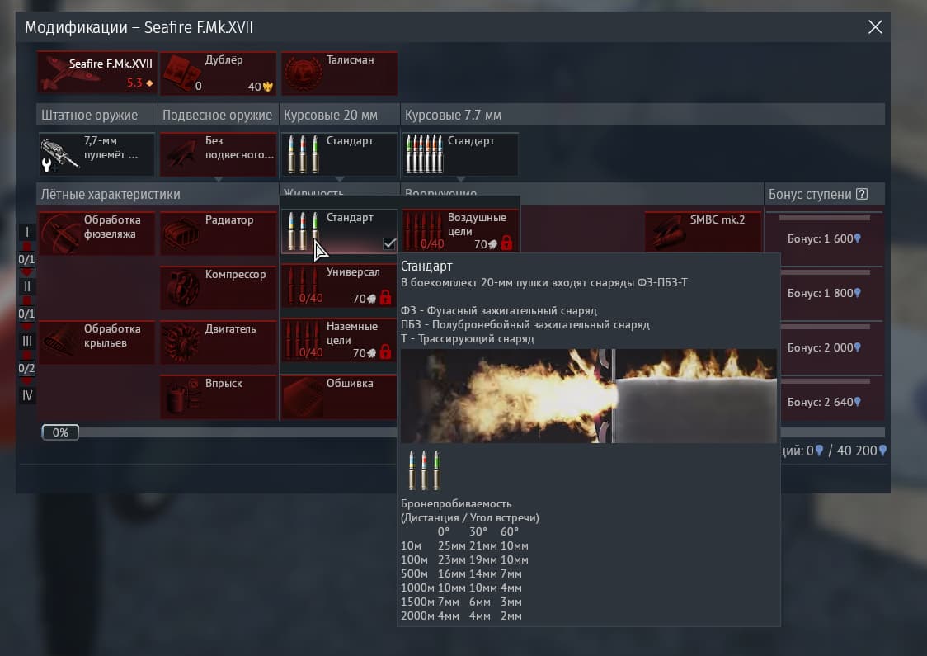Click the Бонус: 2 640 tier reward

(824, 402)
